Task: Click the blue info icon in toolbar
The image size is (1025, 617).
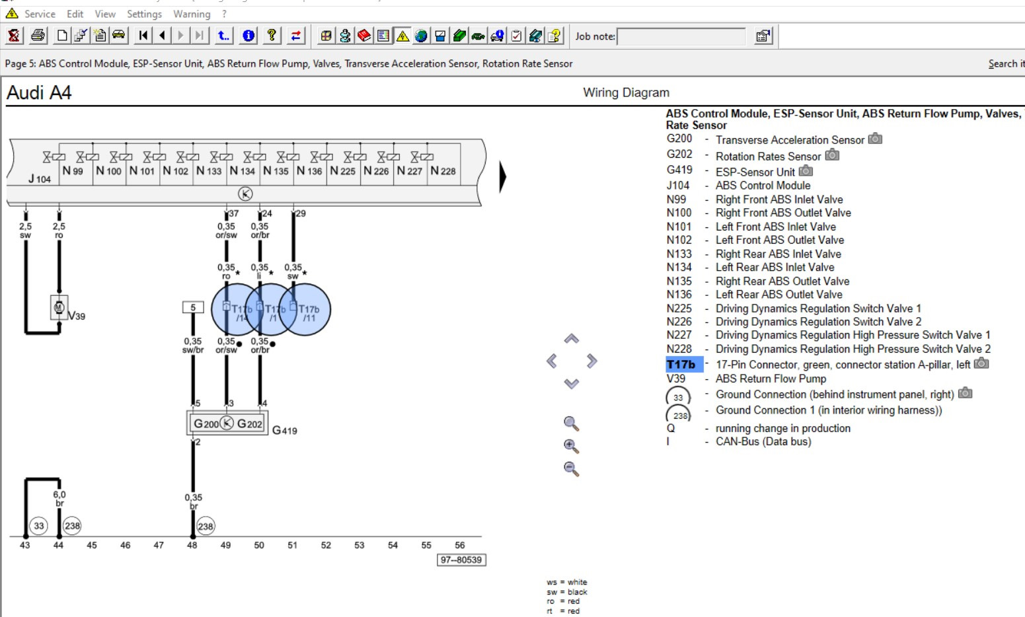Action: [x=248, y=36]
